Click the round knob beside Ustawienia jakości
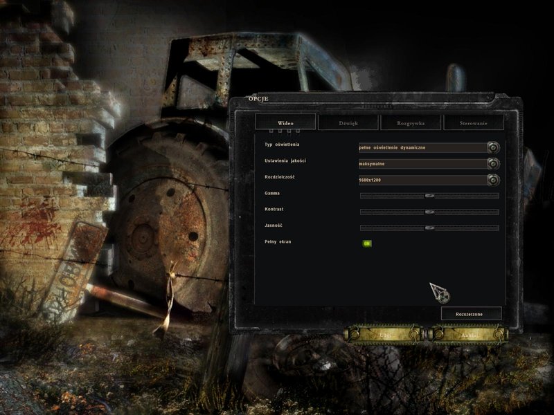The width and height of the screenshot is (554, 415). pyautogui.click(x=494, y=164)
